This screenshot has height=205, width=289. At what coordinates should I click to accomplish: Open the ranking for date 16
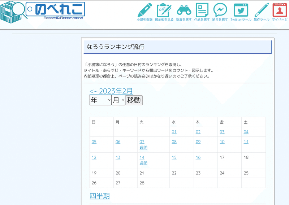click(198, 157)
